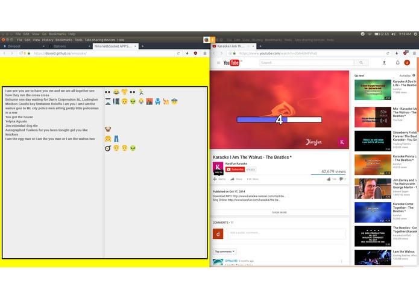Open History menu in emojoke Firefox window
This screenshot has height=298, width=419.
48,40
